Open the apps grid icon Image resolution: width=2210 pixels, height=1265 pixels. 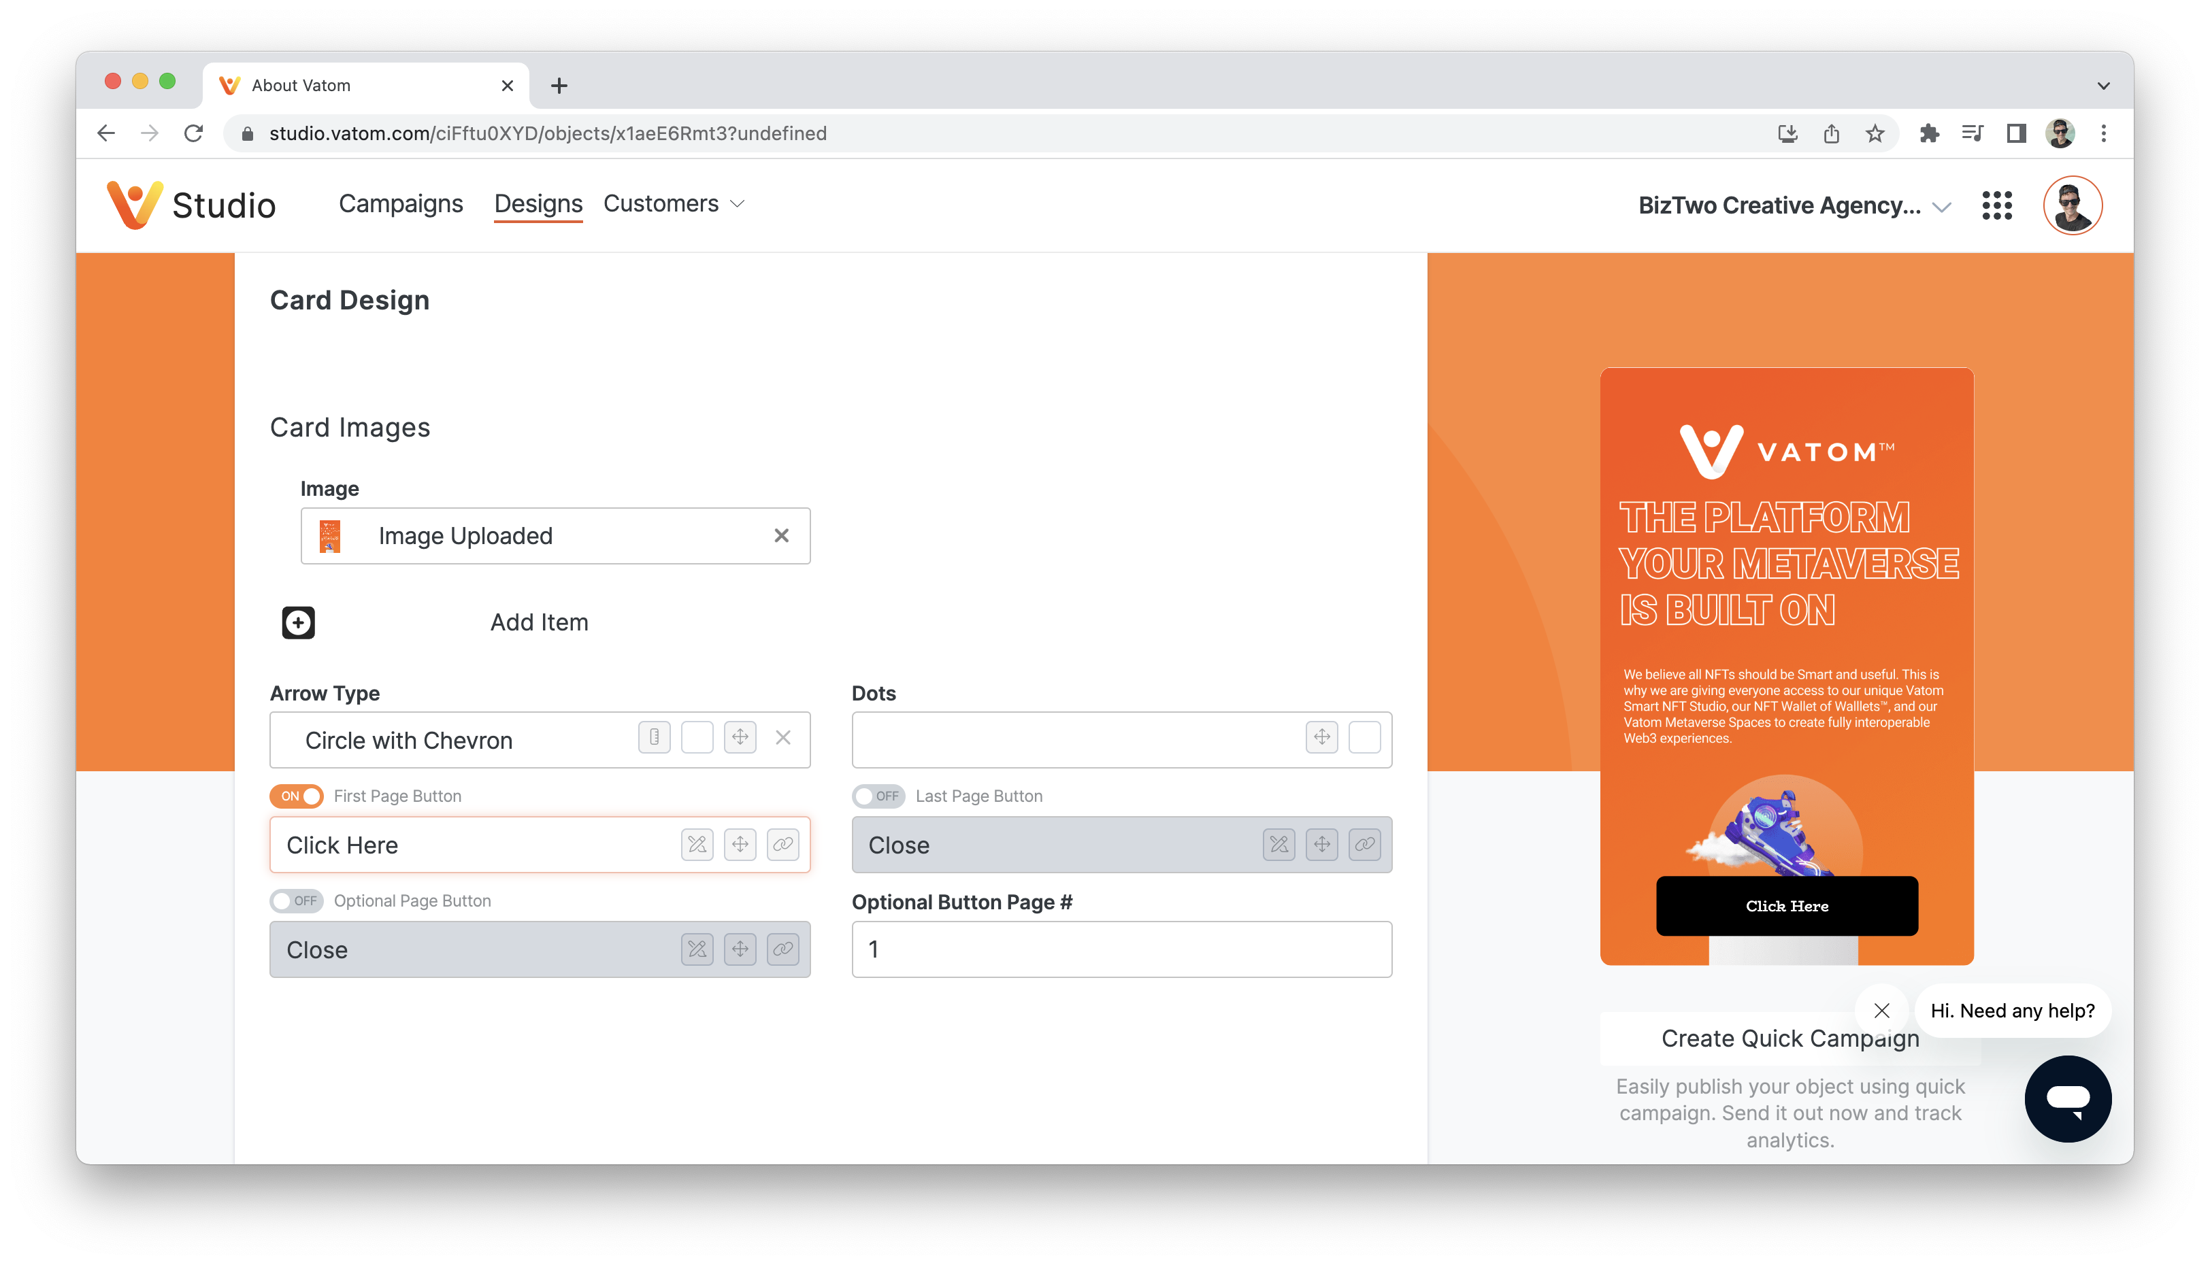tap(1996, 206)
